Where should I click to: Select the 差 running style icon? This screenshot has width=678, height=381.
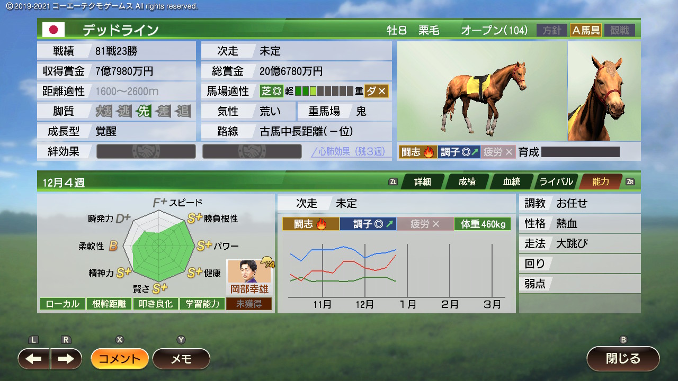163,112
